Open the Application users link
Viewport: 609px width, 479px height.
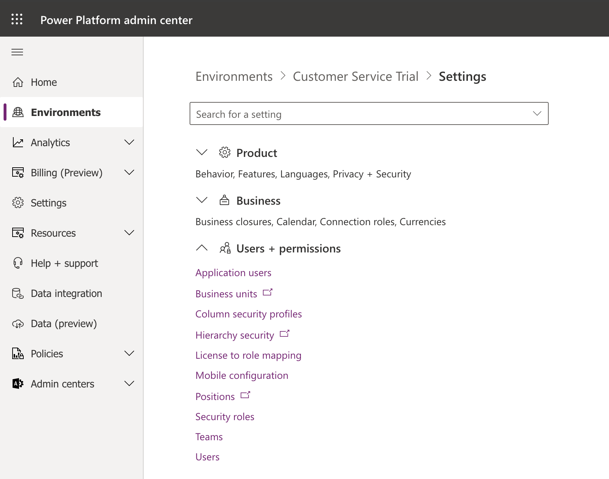tap(233, 273)
